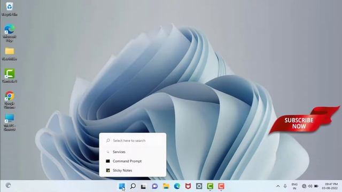Launch Microsoft Edge from taskbar

point(177,186)
